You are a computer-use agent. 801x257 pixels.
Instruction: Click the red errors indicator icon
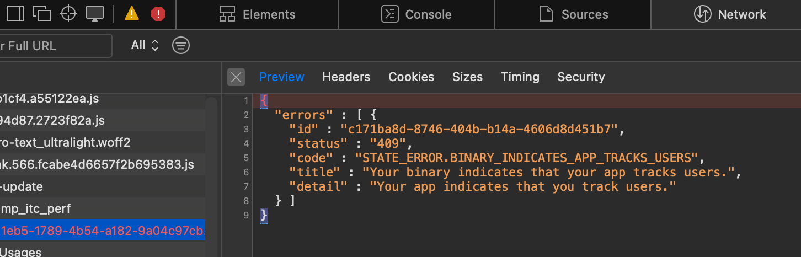(x=158, y=13)
